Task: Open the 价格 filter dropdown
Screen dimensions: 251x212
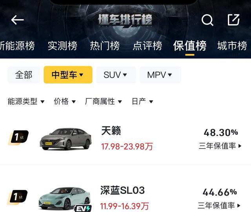Action: 65,101
